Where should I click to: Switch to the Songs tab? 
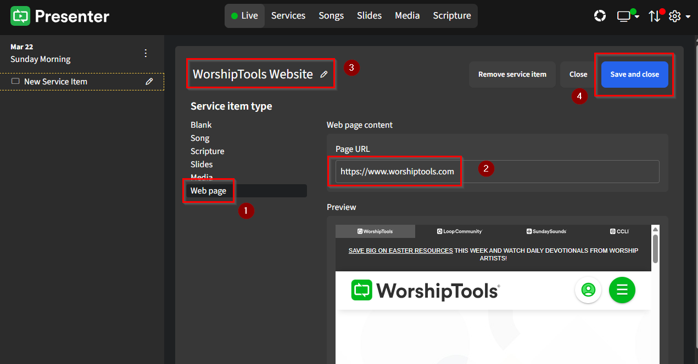[x=331, y=15]
